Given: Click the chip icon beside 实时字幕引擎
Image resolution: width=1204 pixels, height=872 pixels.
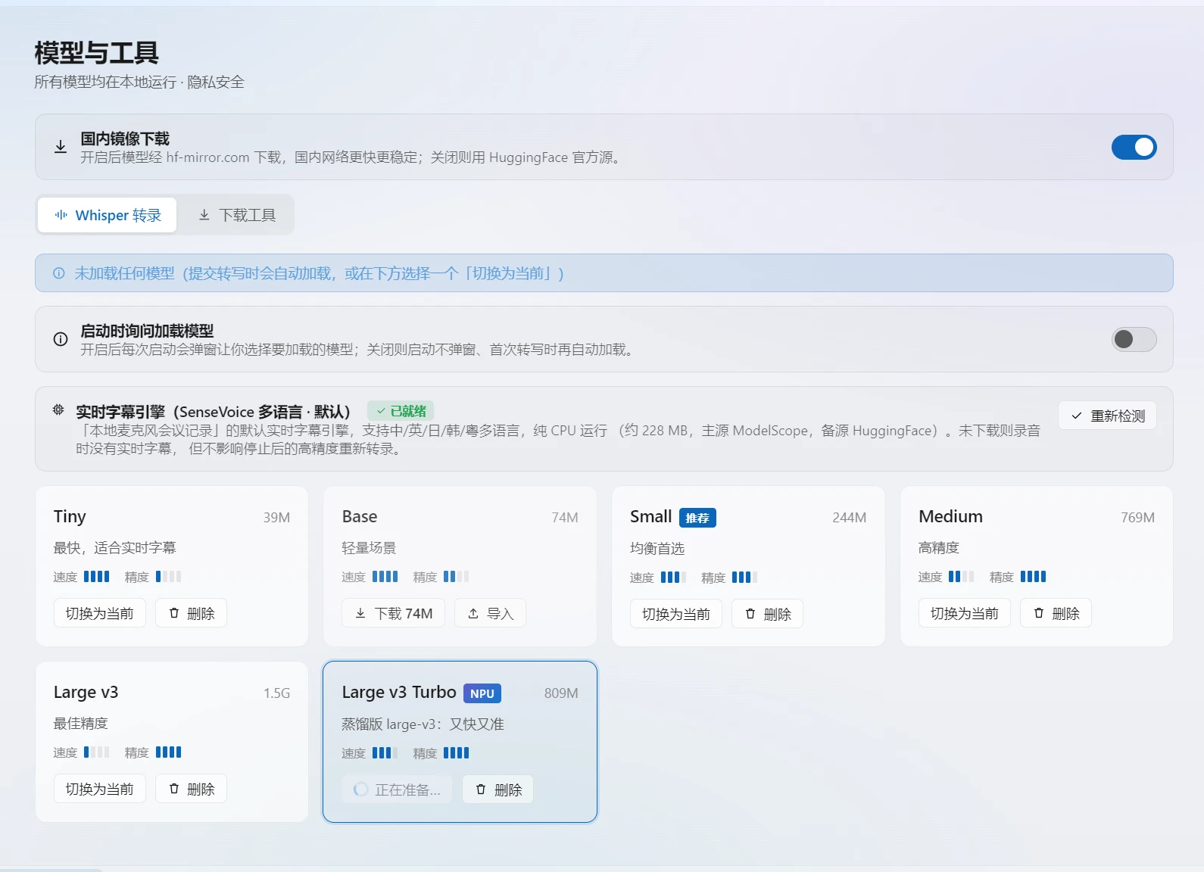Looking at the screenshot, I should pyautogui.click(x=58, y=410).
